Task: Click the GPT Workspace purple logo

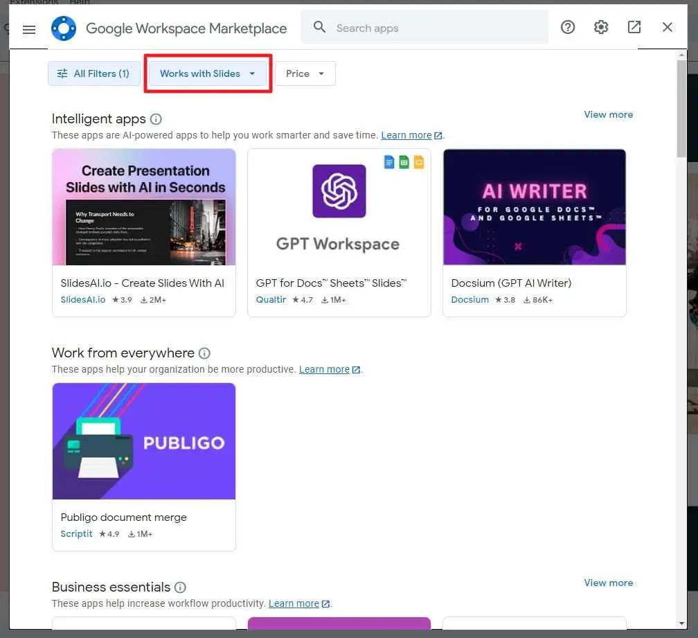Action: tap(339, 191)
